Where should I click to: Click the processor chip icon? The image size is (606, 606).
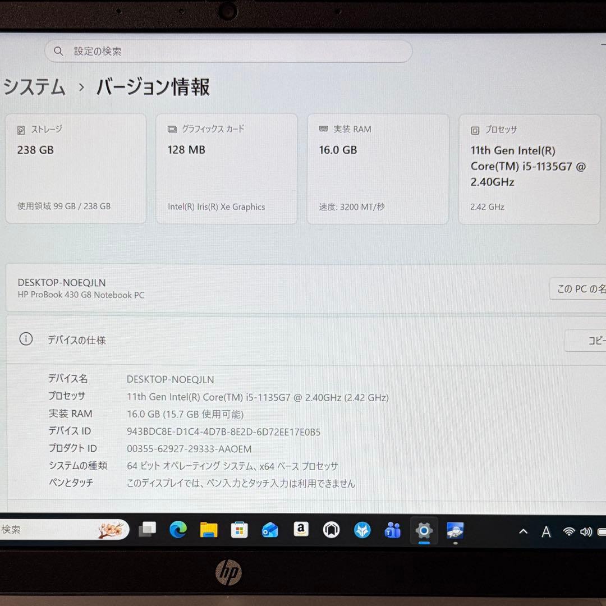coord(475,130)
